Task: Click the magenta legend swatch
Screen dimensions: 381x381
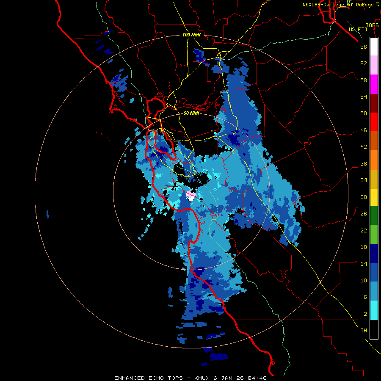Action: [374, 84]
